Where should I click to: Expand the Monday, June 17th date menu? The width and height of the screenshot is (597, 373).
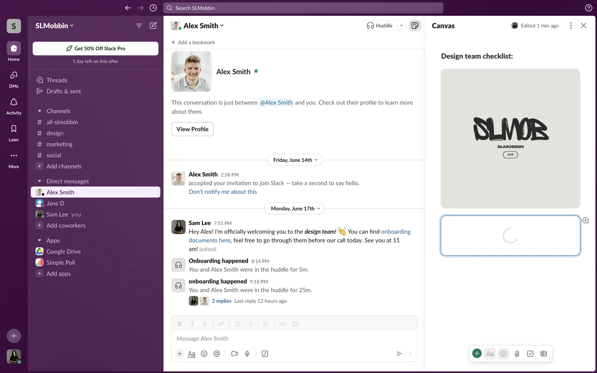(294, 209)
